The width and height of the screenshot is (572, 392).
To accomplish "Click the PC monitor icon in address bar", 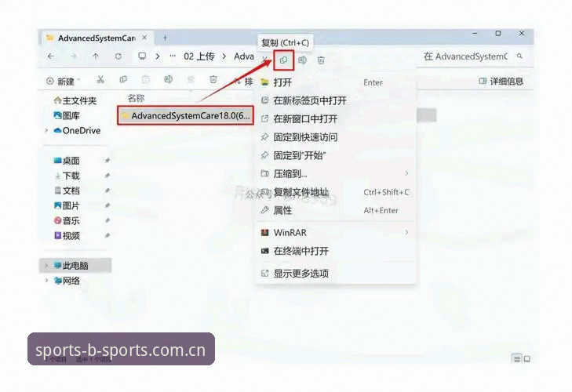I will point(142,56).
